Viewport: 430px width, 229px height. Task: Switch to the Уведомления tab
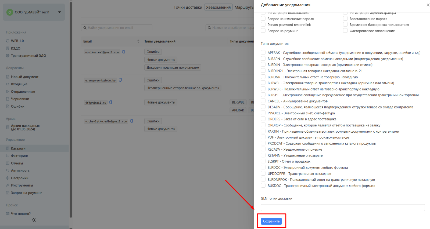pos(218,7)
